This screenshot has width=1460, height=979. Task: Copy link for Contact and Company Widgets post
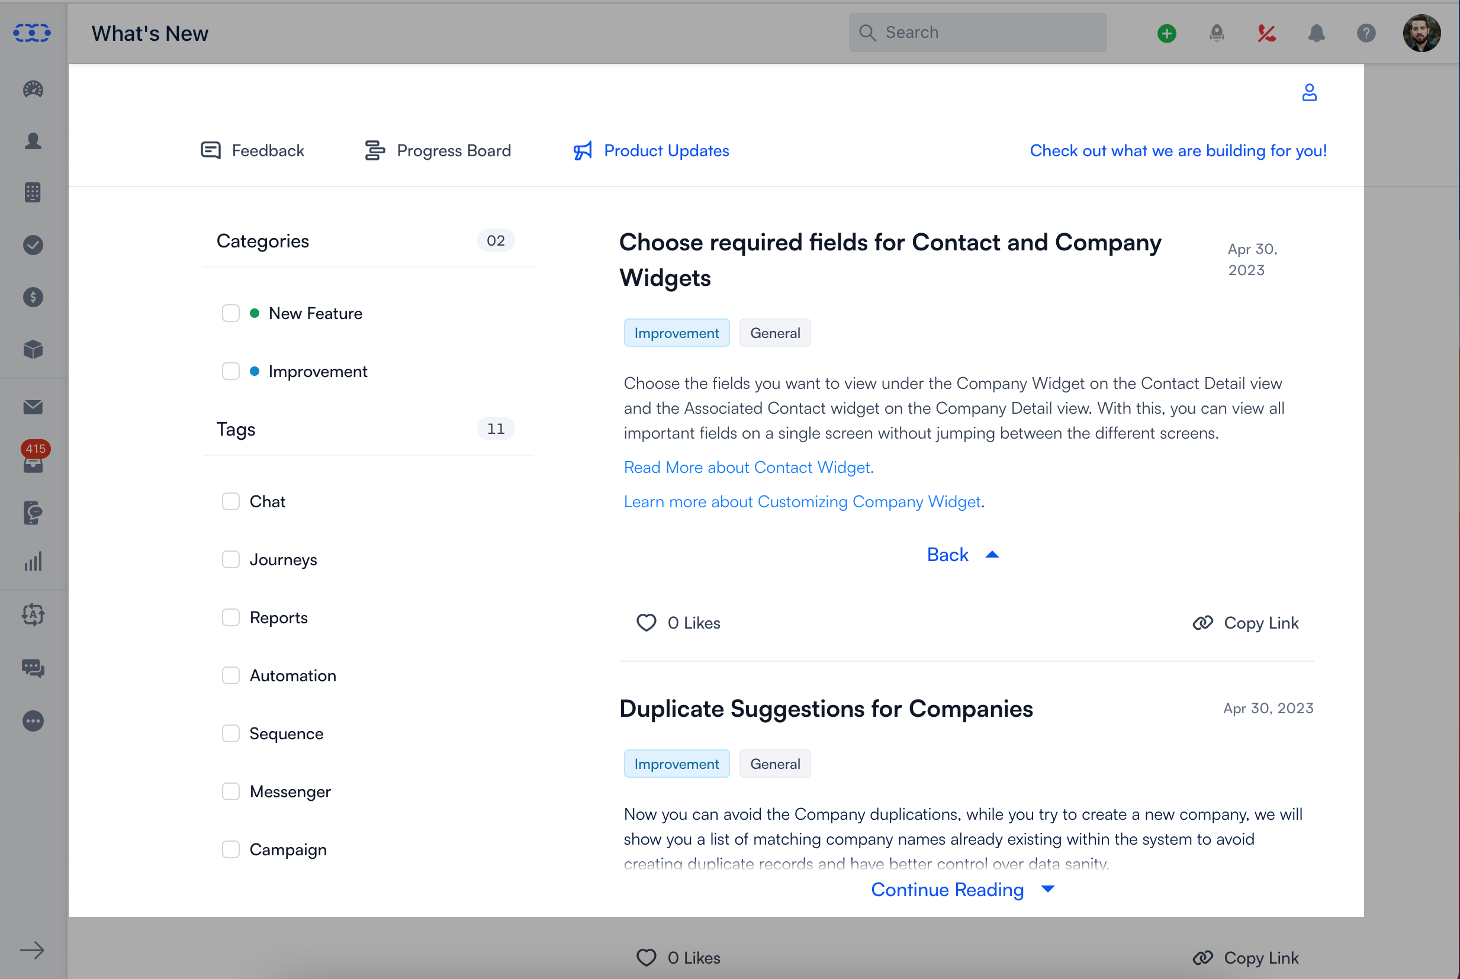(1245, 623)
